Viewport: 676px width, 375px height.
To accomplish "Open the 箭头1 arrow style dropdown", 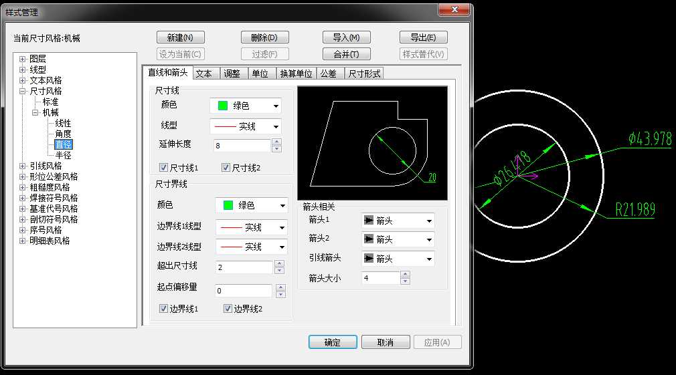I will (x=428, y=220).
